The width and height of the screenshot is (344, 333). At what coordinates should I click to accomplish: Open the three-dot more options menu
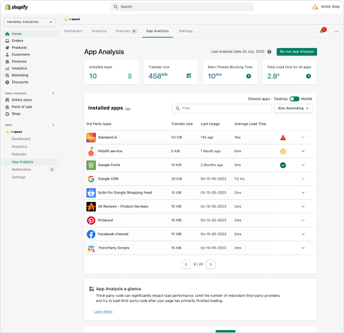337,31
